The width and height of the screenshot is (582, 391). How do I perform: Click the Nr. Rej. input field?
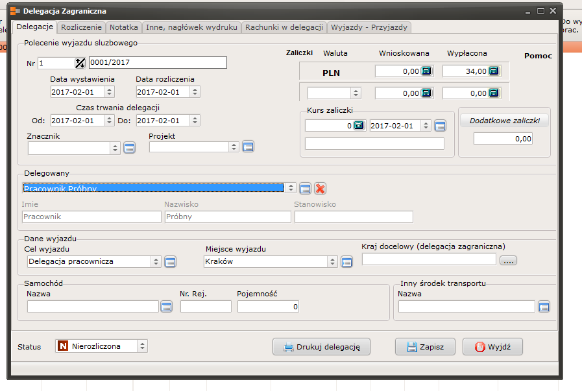[x=206, y=307]
